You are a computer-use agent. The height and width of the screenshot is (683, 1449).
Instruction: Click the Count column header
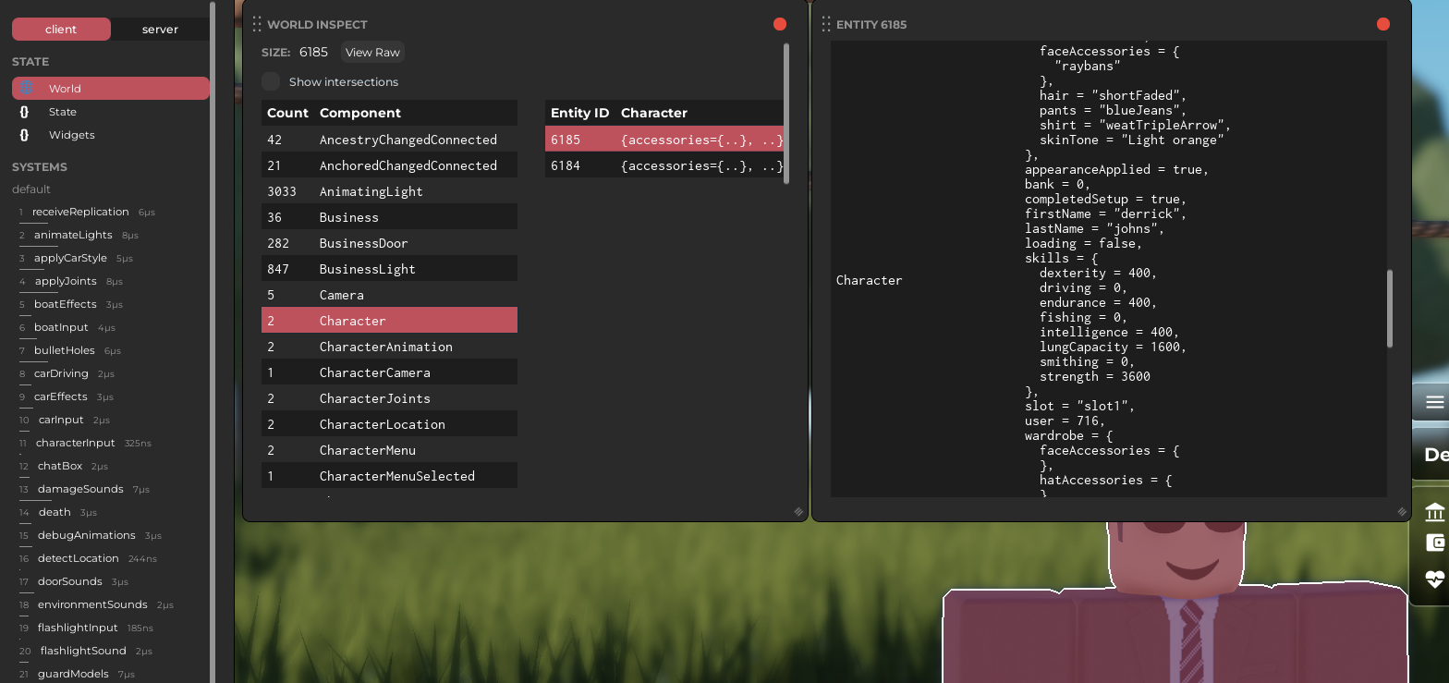[287, 113]
